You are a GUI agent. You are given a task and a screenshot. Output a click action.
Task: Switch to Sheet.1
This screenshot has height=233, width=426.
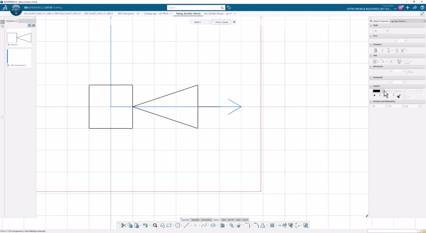click(199, 22)
